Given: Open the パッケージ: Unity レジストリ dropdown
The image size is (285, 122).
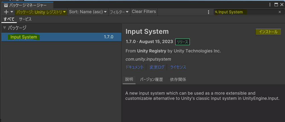Looking at the screenshot, I should (41, 12).
